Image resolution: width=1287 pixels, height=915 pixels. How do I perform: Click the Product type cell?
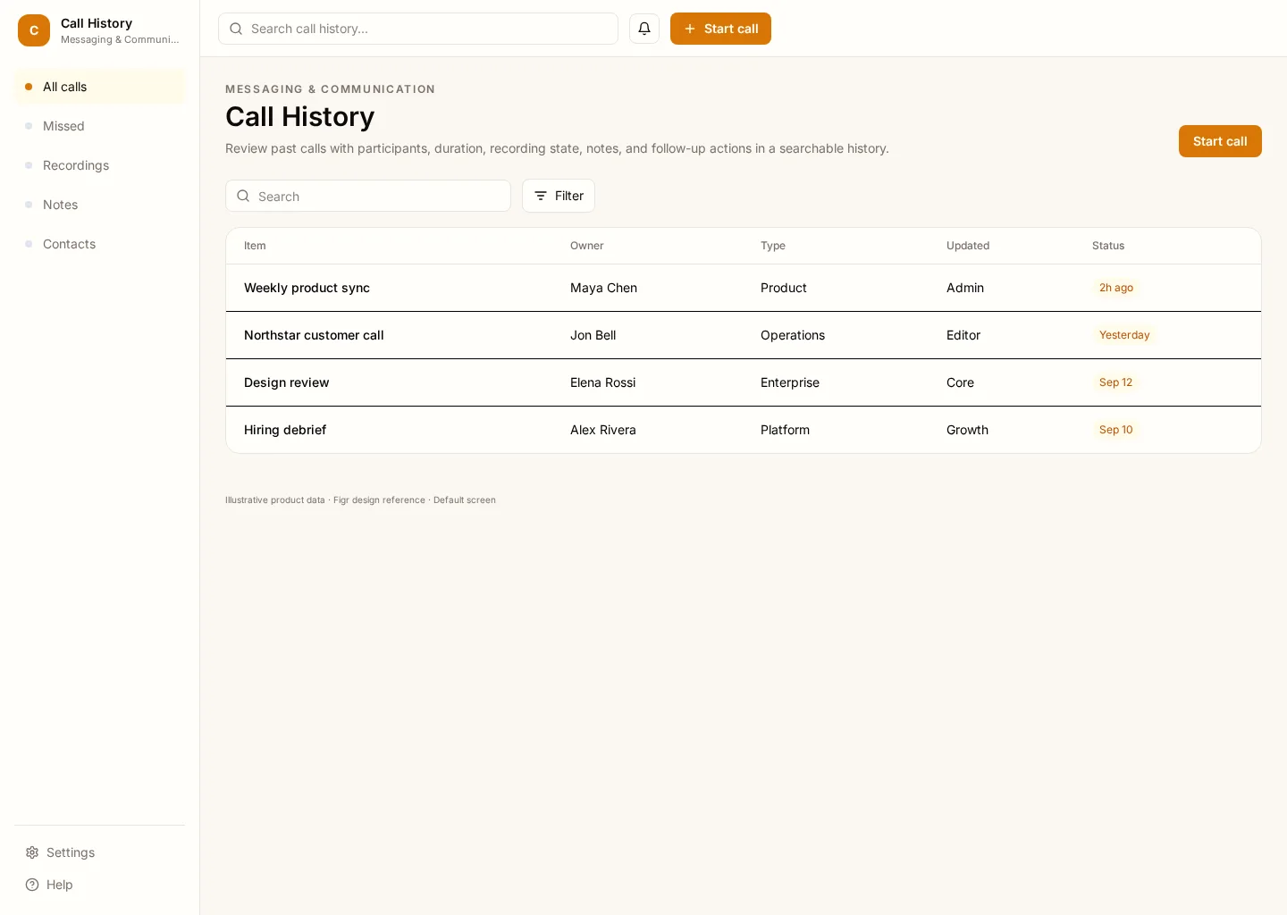(784, 288)
